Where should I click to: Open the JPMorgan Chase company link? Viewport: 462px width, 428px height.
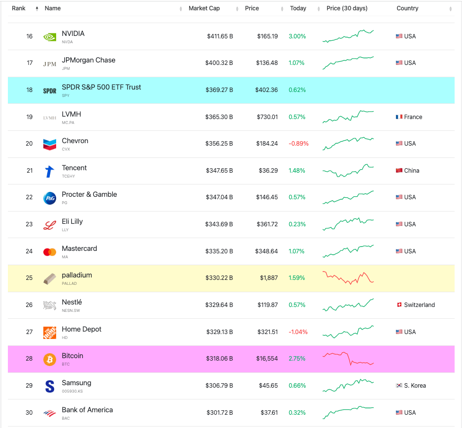(88, 60)
